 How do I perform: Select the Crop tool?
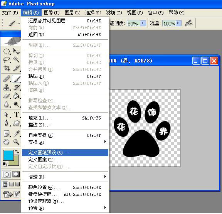tap(7, 68)
